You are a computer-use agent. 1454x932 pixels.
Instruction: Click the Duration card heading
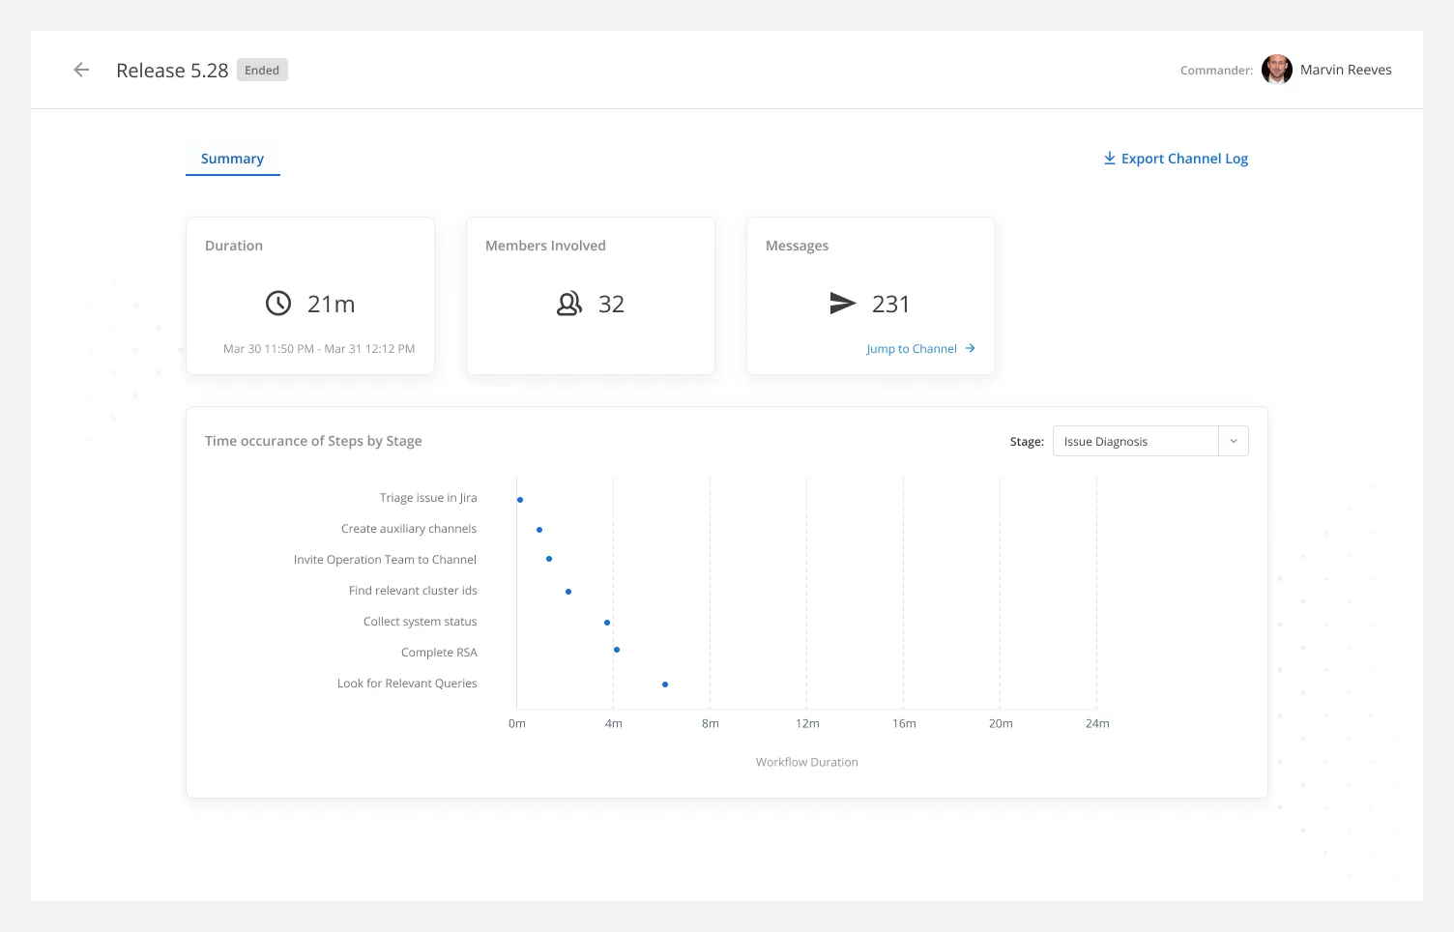234,246
